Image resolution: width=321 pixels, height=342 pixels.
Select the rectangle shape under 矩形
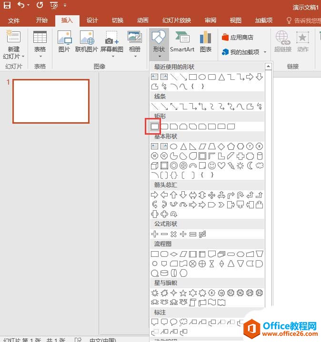[155, 127]
